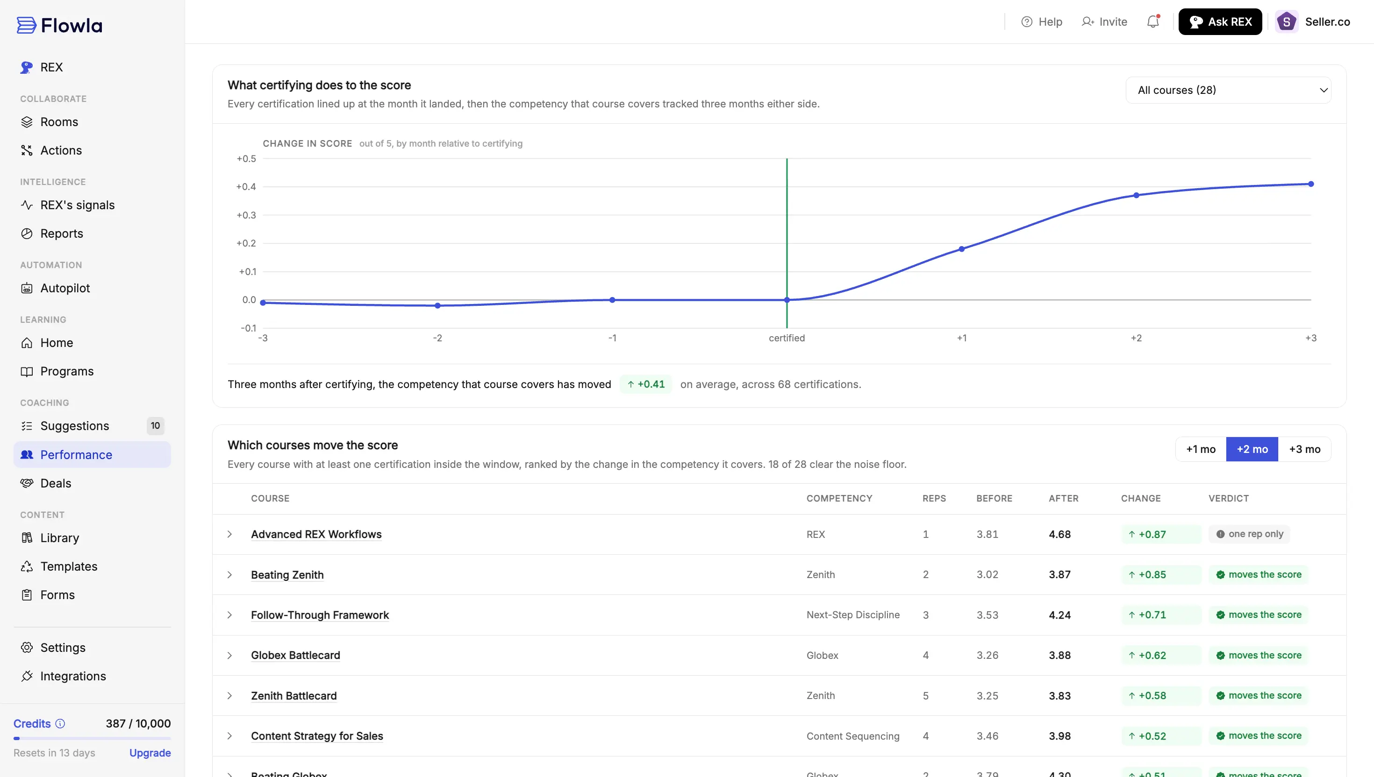The height and width of the screenshot is (777, 1374).
Task: Click the Upgrade link
Action: pos(150,752)
